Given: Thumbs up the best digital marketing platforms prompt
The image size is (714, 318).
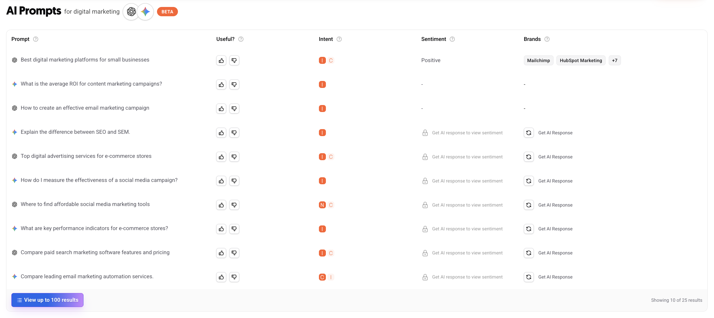Looking at the screenshot, I should [x=221, y=60].
